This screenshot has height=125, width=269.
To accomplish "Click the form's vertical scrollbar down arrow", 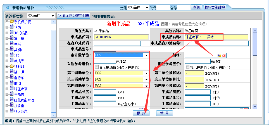I will [254, 107].
